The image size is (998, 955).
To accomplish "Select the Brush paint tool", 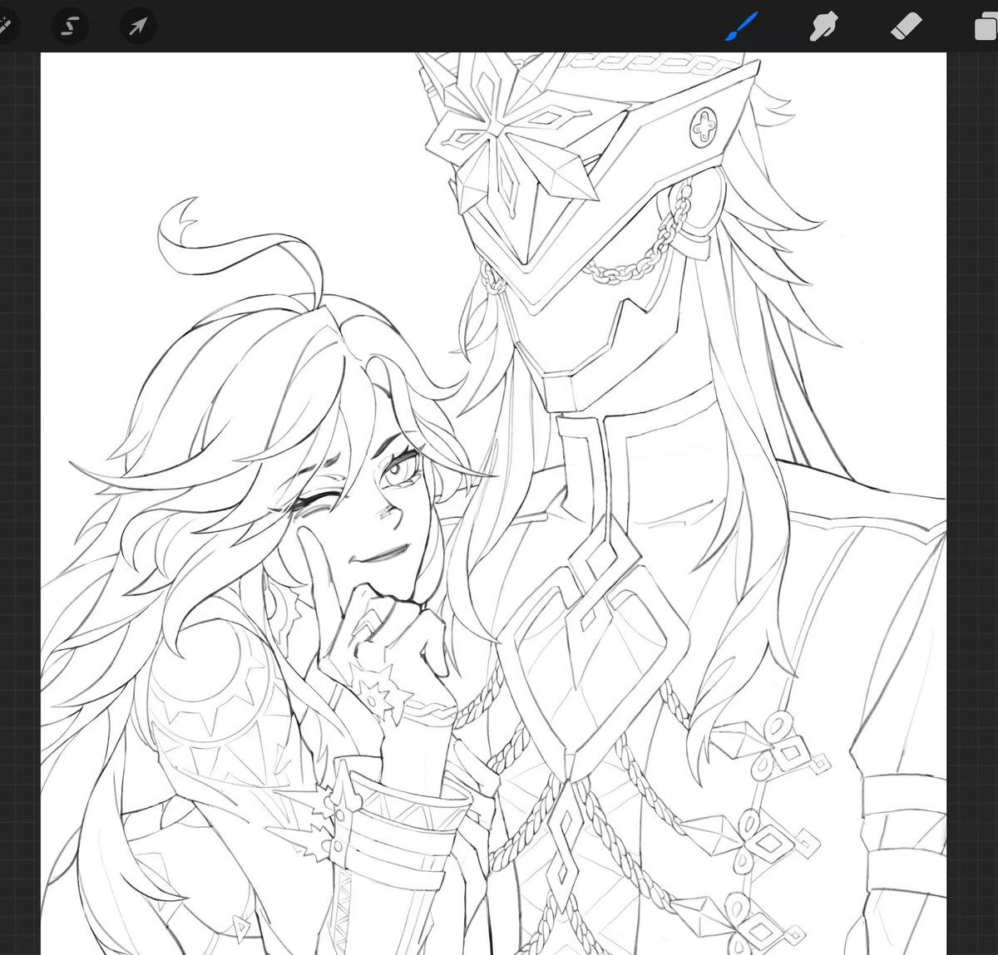I will (x=742, y=27).
